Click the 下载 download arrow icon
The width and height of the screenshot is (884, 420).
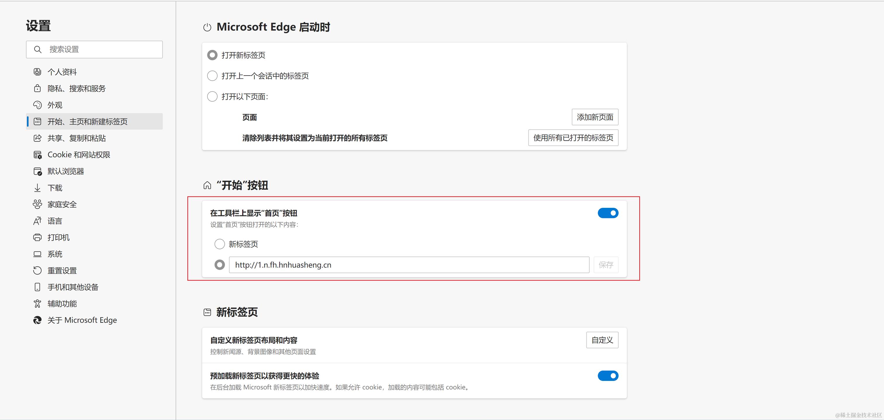pyautogui.click(x=37, y=188)
